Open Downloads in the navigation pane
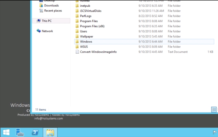Screen dimensions: 218x137 (51, 5)
